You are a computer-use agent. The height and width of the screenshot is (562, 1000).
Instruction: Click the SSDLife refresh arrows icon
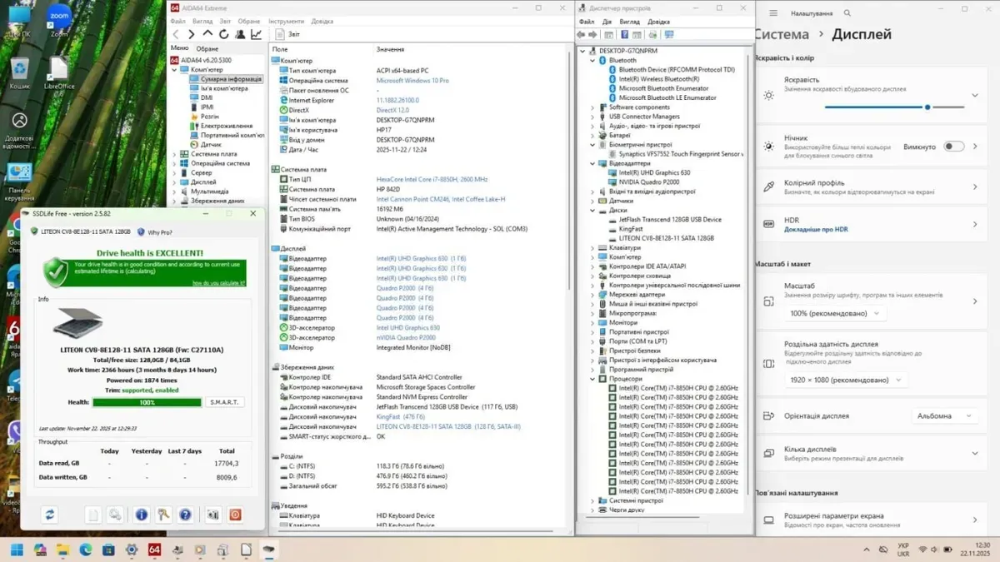coord(49,515)
